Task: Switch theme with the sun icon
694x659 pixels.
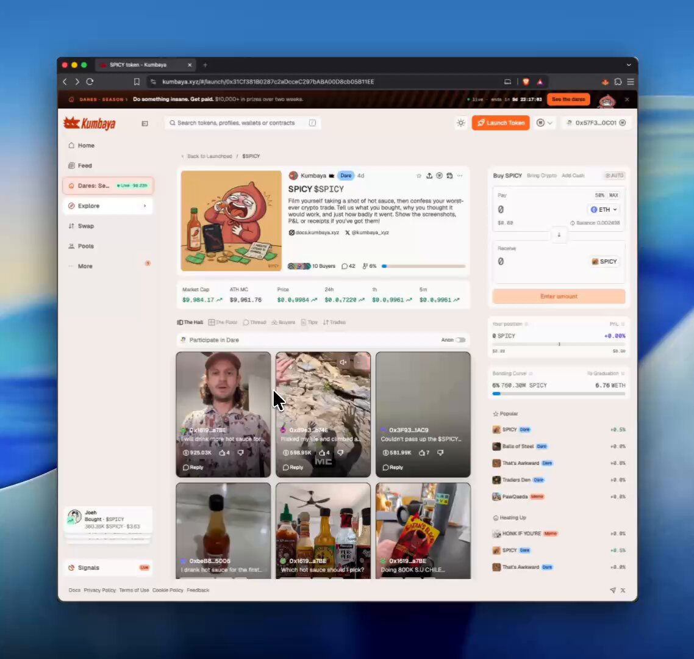Action: 461,123
